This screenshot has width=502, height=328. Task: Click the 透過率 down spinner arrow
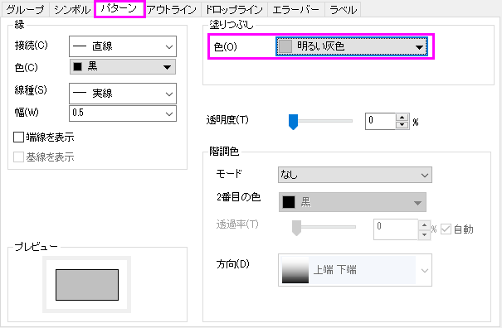click(x=424, y=234)
